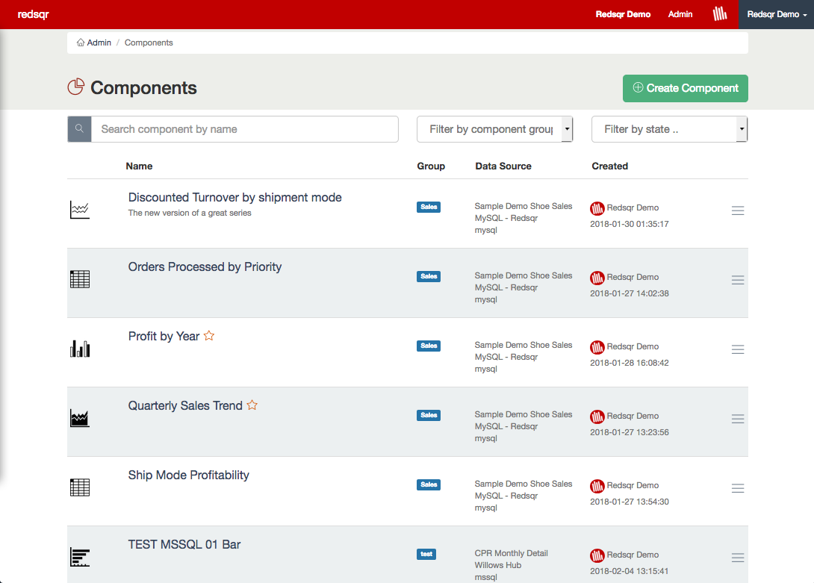814x583 pixels.
Task: Focus the Search component by name field
Action: coord(244,128)
